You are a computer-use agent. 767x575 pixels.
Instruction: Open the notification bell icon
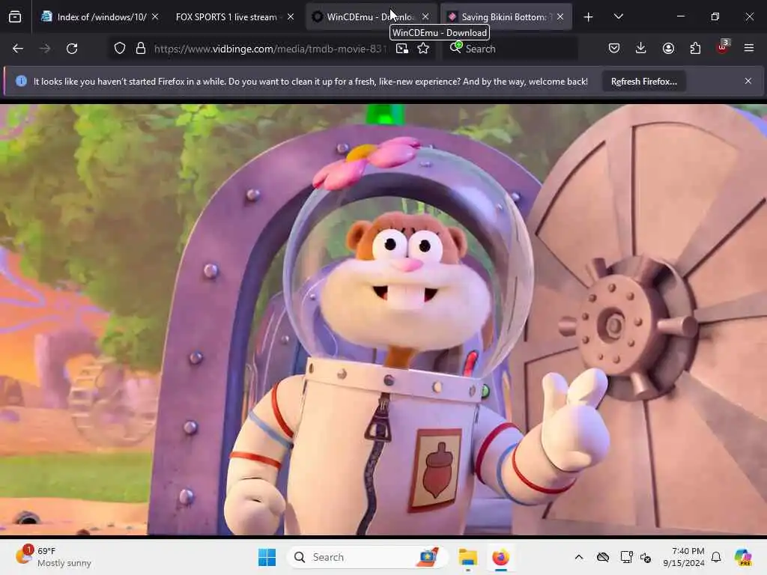pyautogui.click(x=716, y=557)
